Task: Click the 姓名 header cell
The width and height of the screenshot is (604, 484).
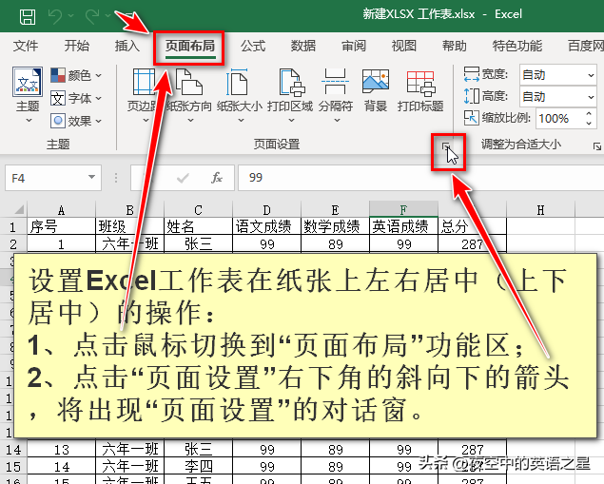Action: (x=198, y=226)
